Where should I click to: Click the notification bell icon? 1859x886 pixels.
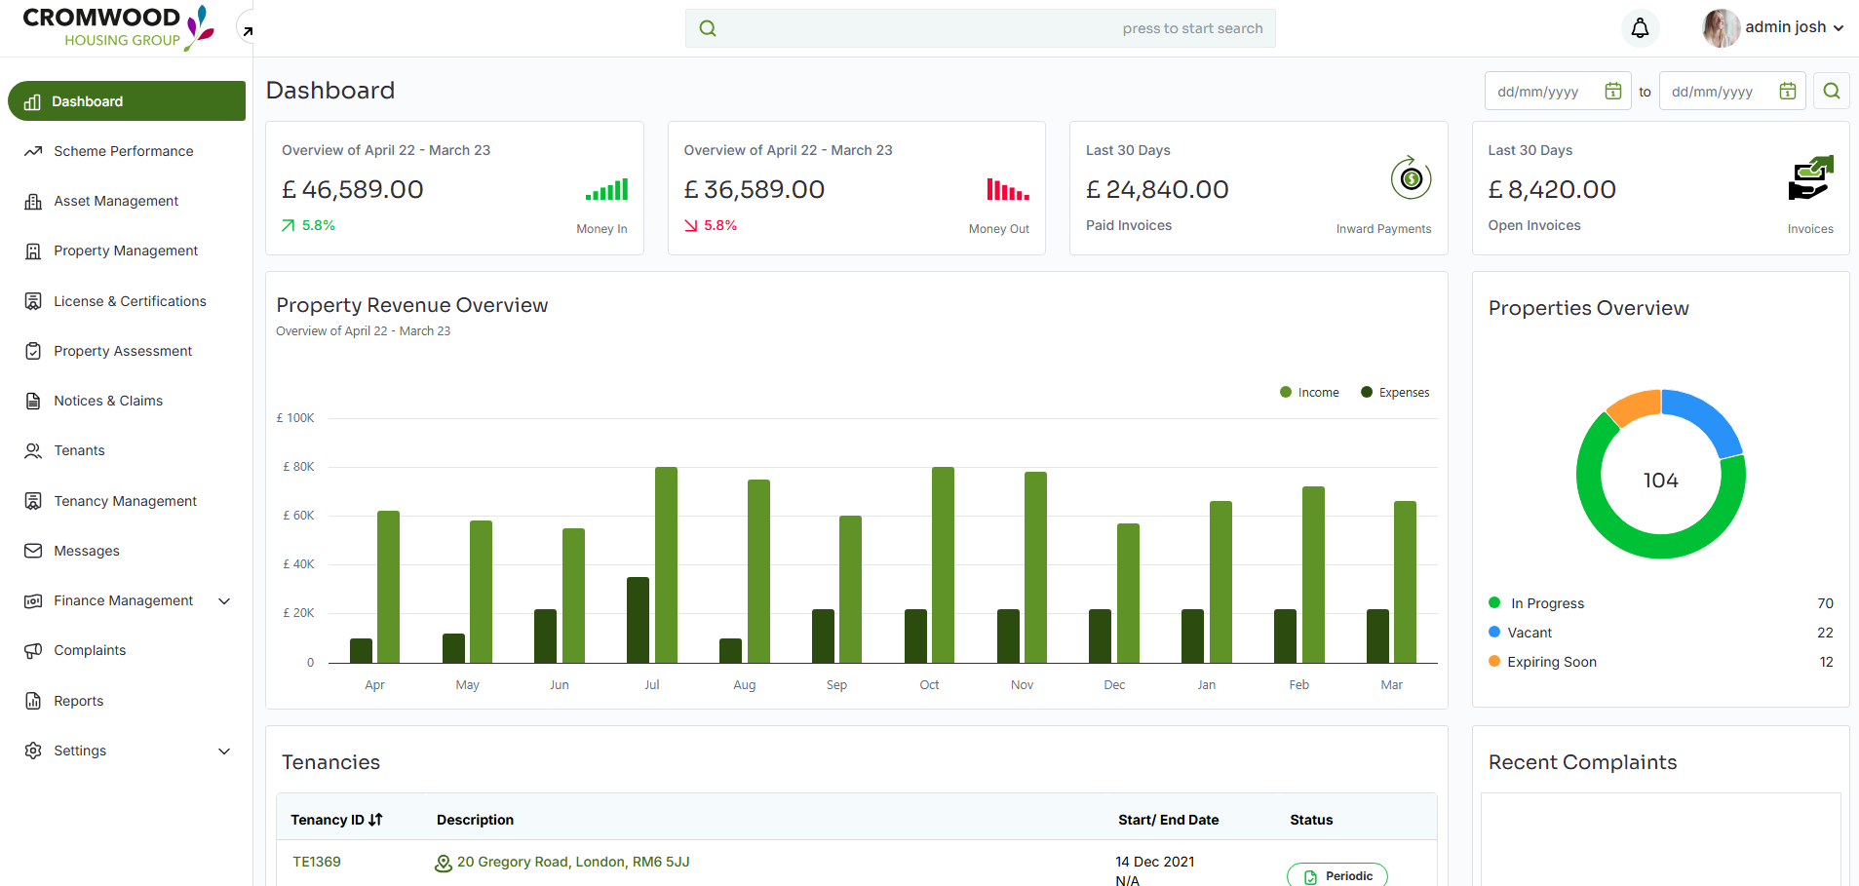point(1640,28)
